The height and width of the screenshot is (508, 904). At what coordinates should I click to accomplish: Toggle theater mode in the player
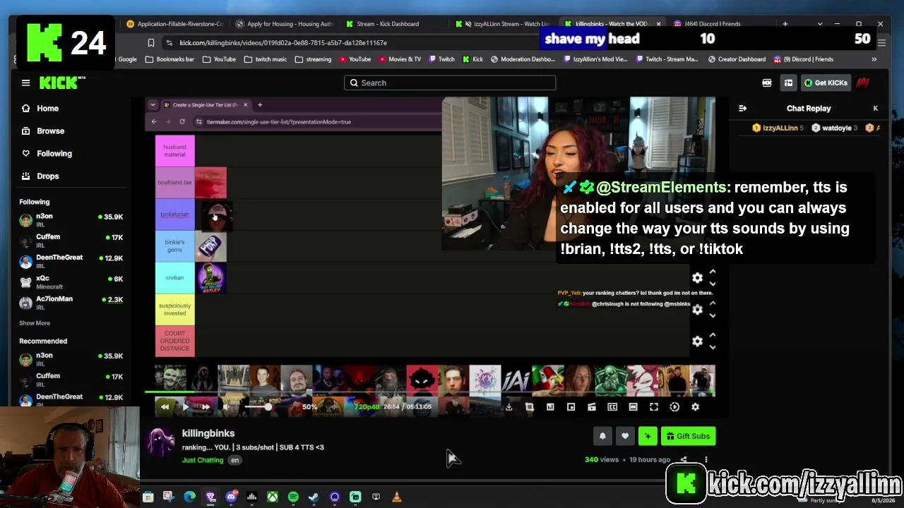[x=633, y=406]
